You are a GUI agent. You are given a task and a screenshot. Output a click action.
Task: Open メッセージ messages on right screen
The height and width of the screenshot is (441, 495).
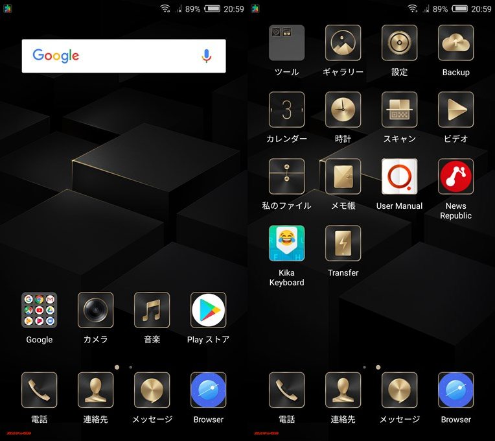pos(399,390)
